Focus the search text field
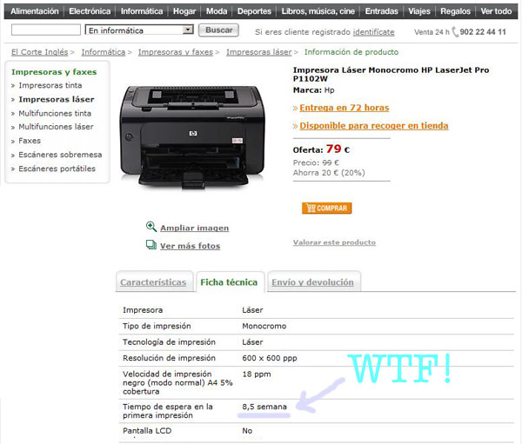The image size is (522, 444). click(46, 30)
